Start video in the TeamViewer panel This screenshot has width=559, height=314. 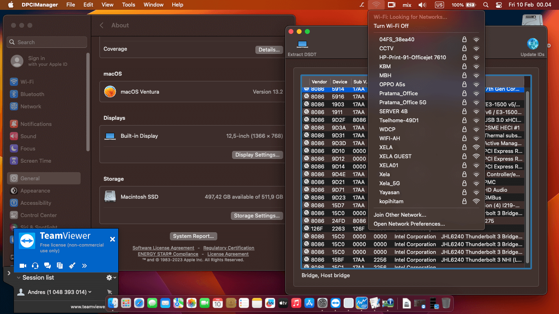[x=23, y=266]
